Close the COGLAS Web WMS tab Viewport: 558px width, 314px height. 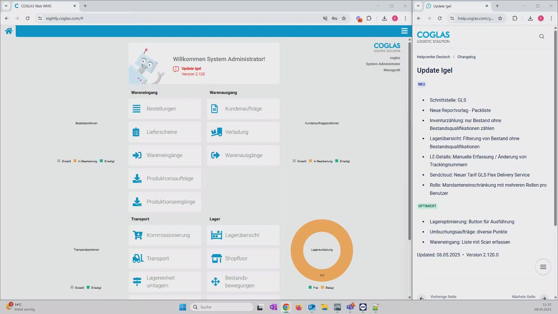(x=75, y=6)
